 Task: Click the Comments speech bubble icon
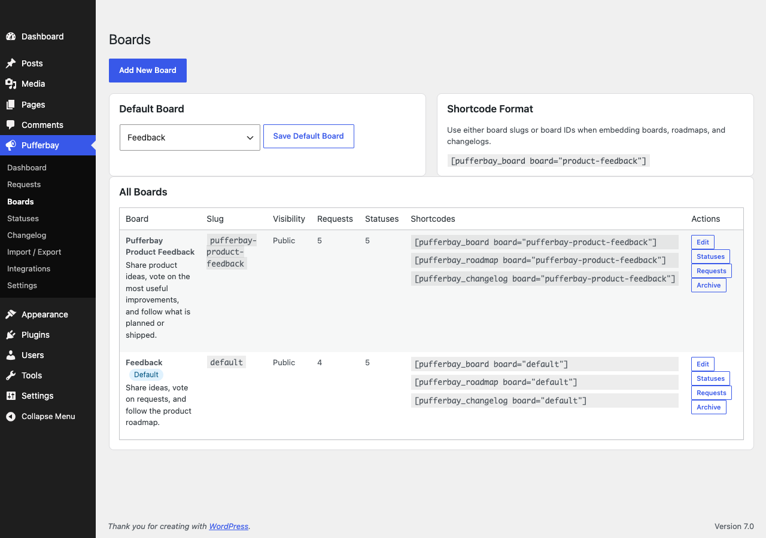[x=11, y=125]
